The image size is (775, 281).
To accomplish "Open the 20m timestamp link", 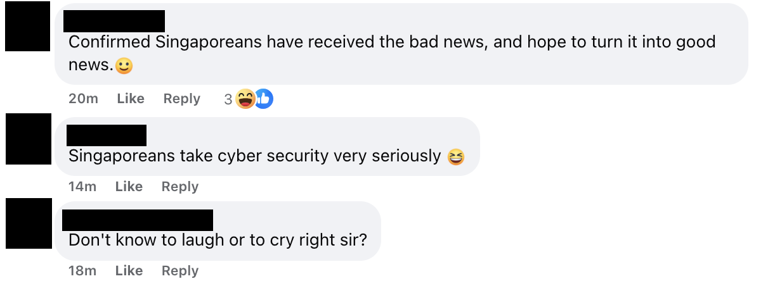I will (83, 99).
